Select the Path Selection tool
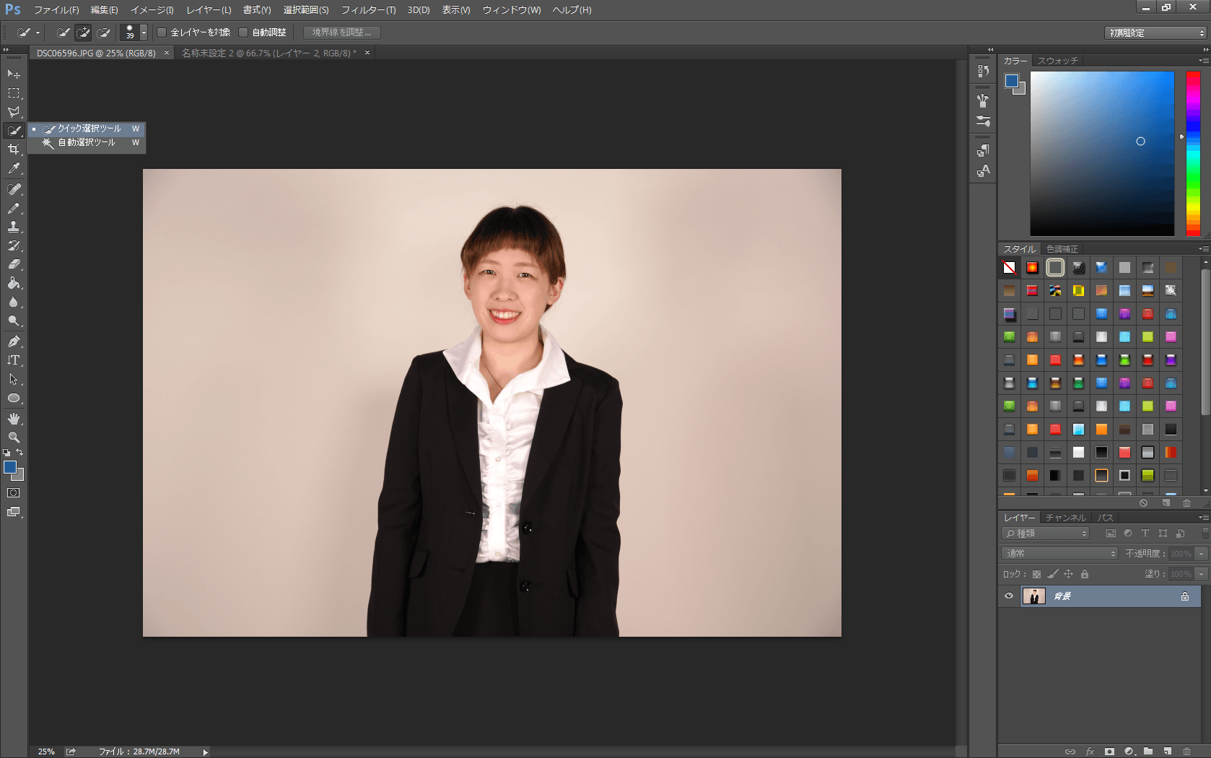Image resolution: width=1211 pixels, height=758 pixels. (x=14, y=379)
